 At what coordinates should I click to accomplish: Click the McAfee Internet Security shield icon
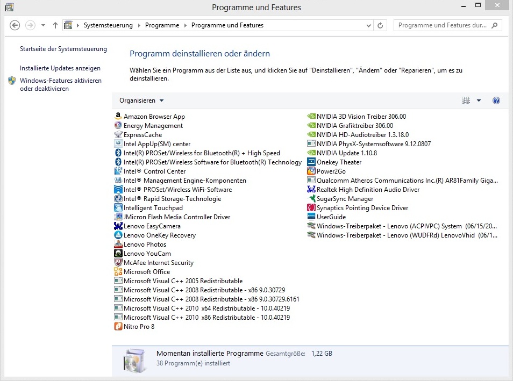[118, 263]
